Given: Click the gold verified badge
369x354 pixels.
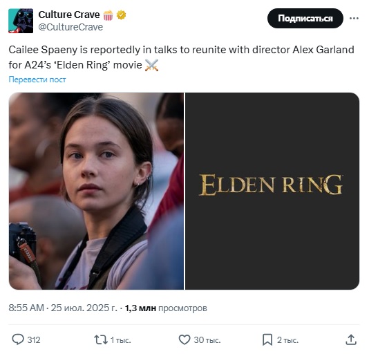Looking at the screenshot, I should point(121,15).
